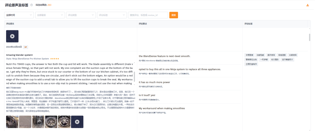Click the orange download icon at top right

(x=308, y=5)
